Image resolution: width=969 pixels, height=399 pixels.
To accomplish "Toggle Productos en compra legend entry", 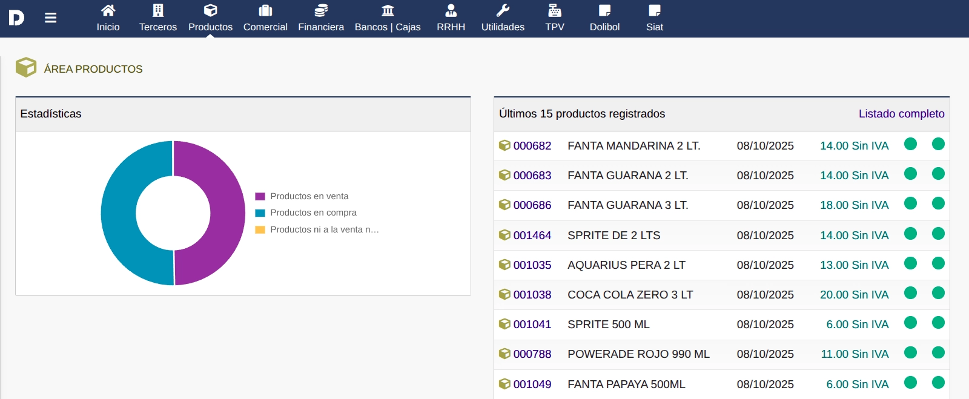I will coord(313,213).
